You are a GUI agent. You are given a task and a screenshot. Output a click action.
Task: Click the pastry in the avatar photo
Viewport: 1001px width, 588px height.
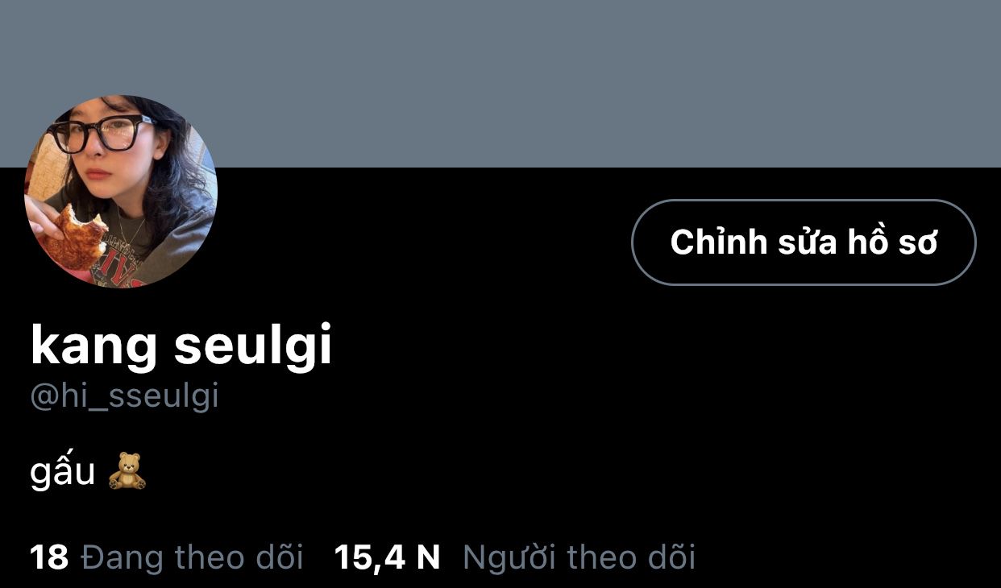[x=74, y=239]
